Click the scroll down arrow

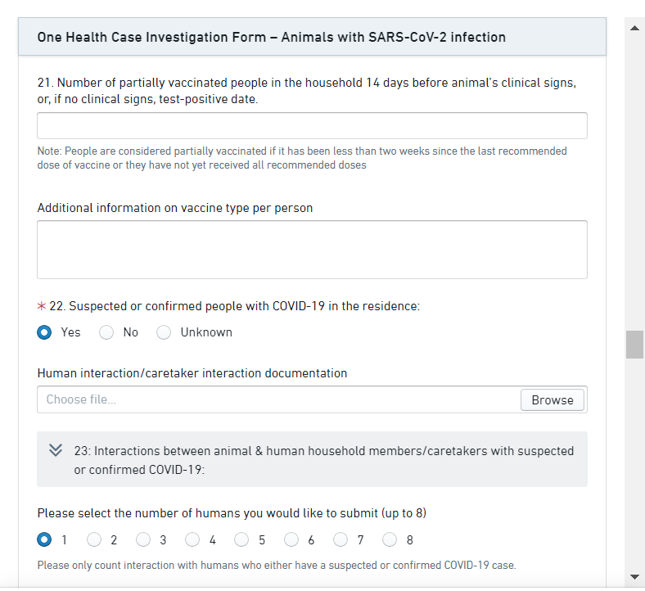[634, 576]
